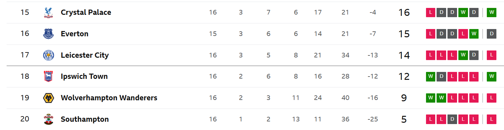Click the Ipswich Town club crest

[49, 77]
